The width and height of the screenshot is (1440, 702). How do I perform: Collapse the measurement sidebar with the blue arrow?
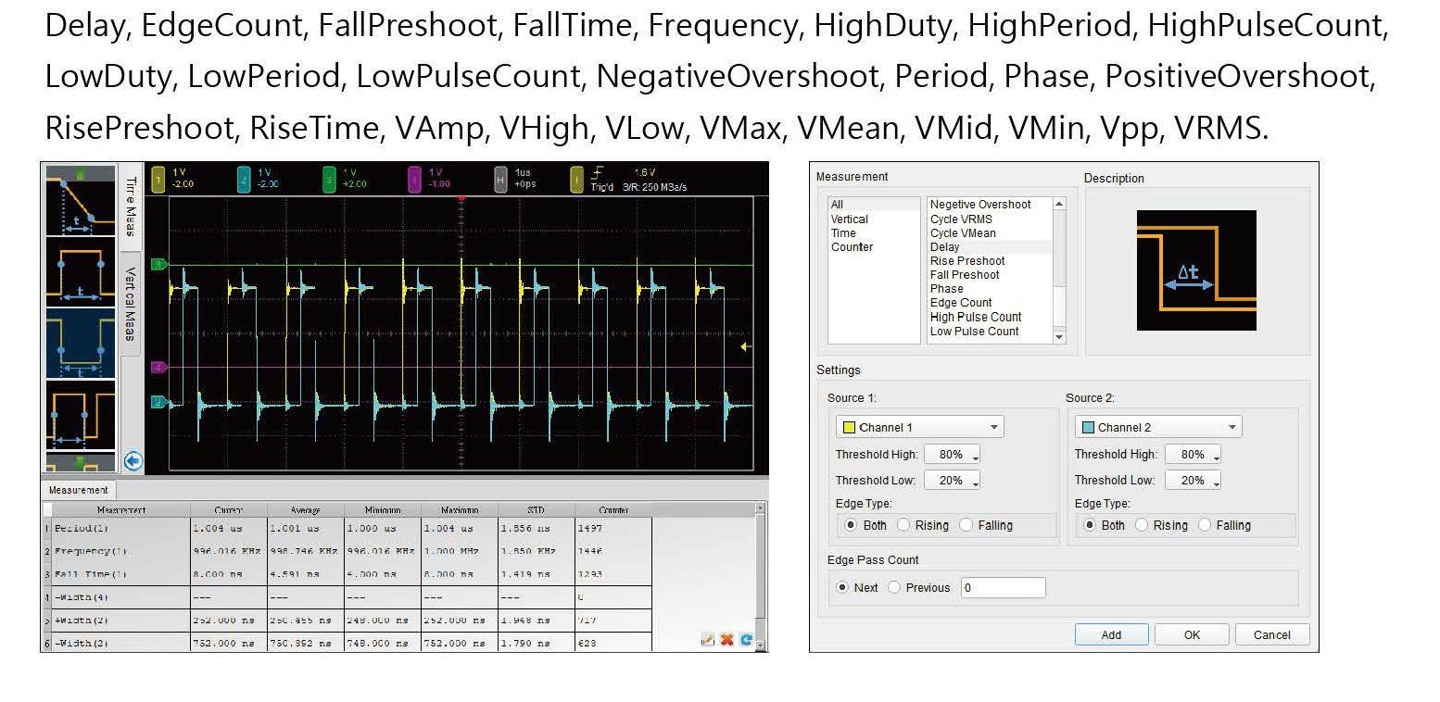(133, 461)
